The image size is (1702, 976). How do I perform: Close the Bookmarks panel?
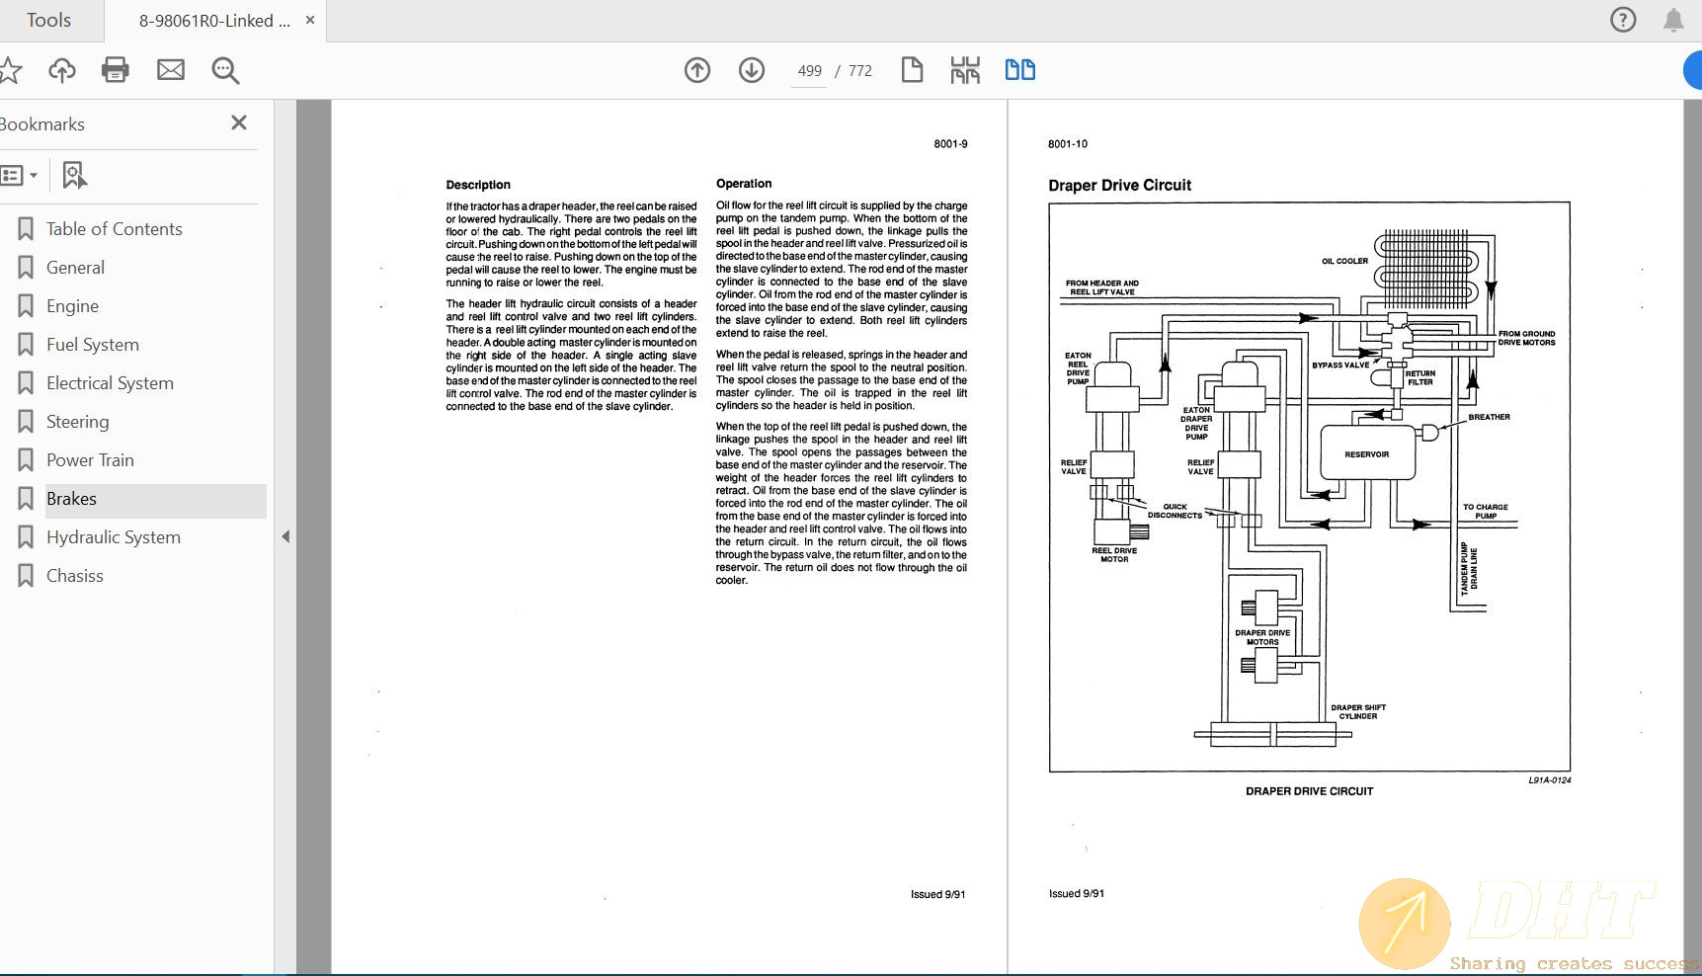[x=239, y=122]
